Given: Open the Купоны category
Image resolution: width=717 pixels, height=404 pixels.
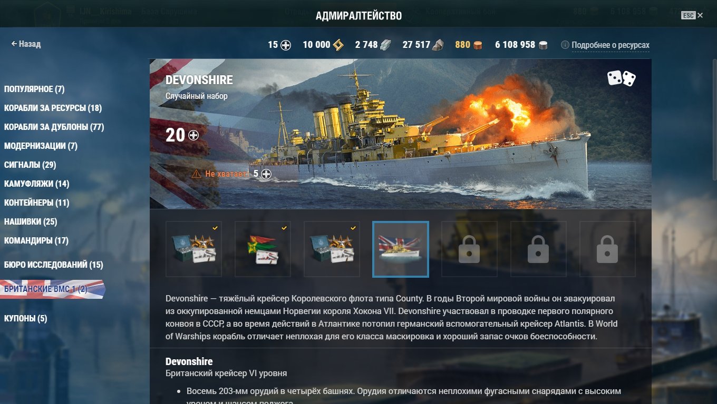Looking at the screenshot, I should tap(25, 318).
